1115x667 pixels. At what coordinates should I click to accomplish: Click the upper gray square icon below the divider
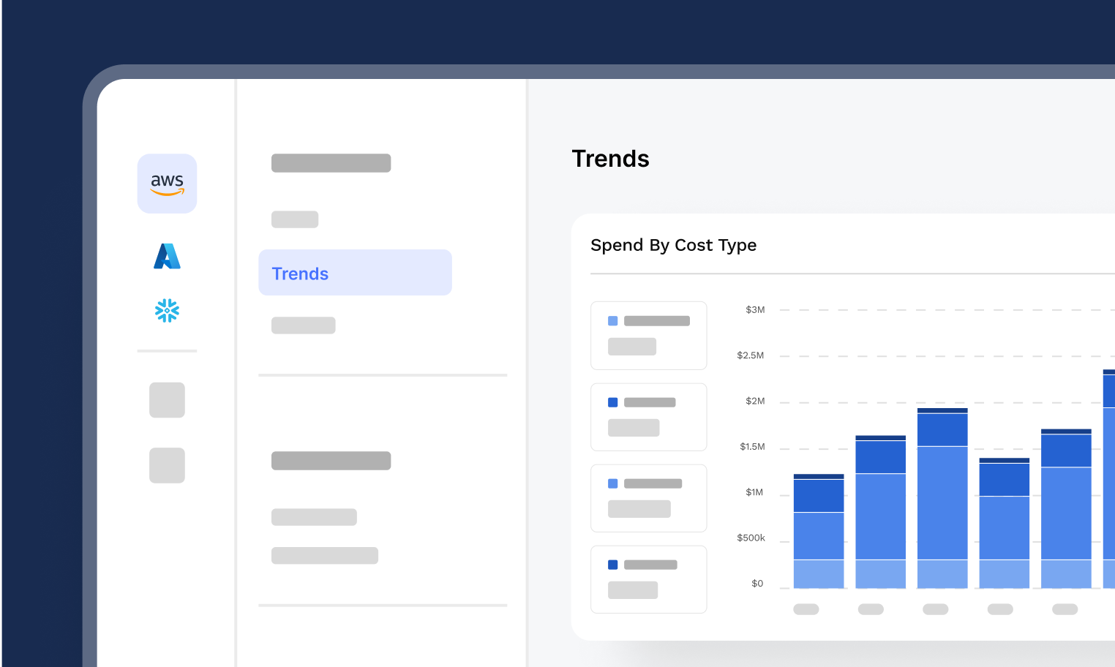(167, 400)
